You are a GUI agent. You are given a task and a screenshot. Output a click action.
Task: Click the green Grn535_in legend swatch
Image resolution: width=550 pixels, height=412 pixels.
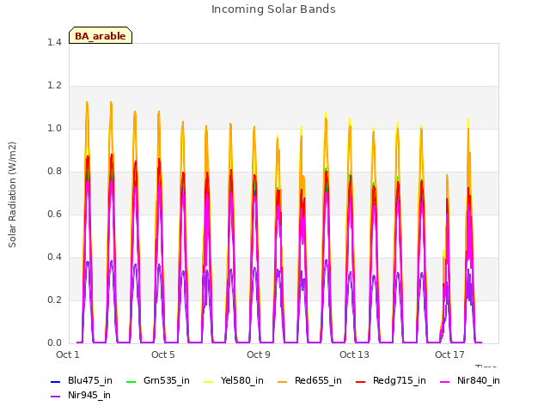click(131, 381)
